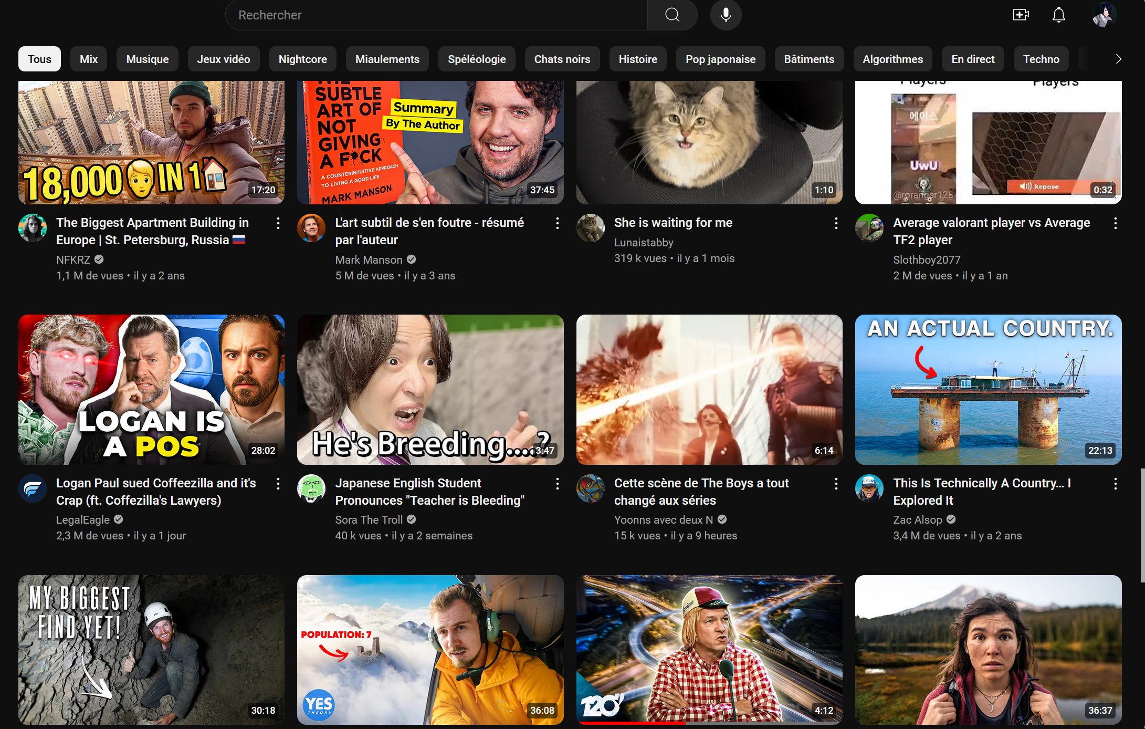Activate voice search microphone
1145x729 pixels.
click(x=726, y=15)
